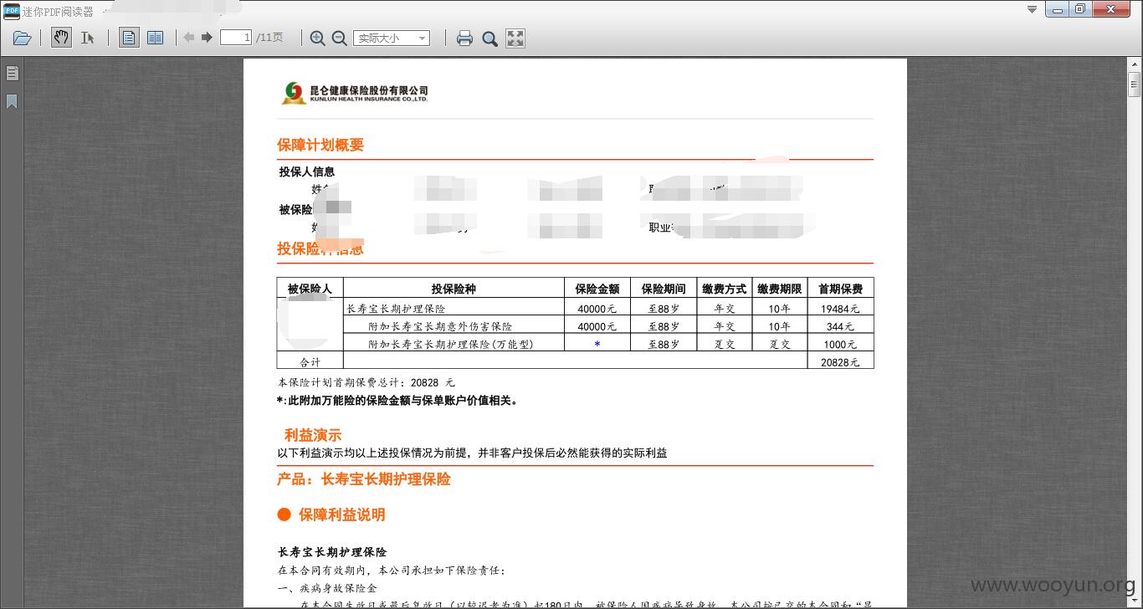Click the 投保人信息 label
Image resolution: width=1143 pixels, height=609 pixels.
[307, 171]
